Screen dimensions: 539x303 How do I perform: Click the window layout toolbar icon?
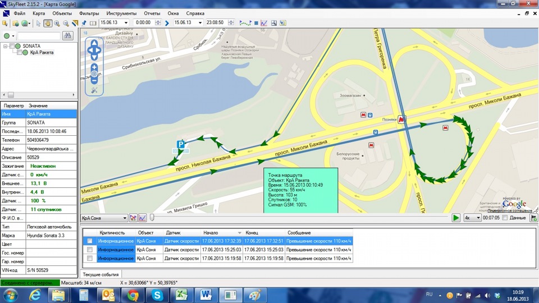tap(274, 23)
